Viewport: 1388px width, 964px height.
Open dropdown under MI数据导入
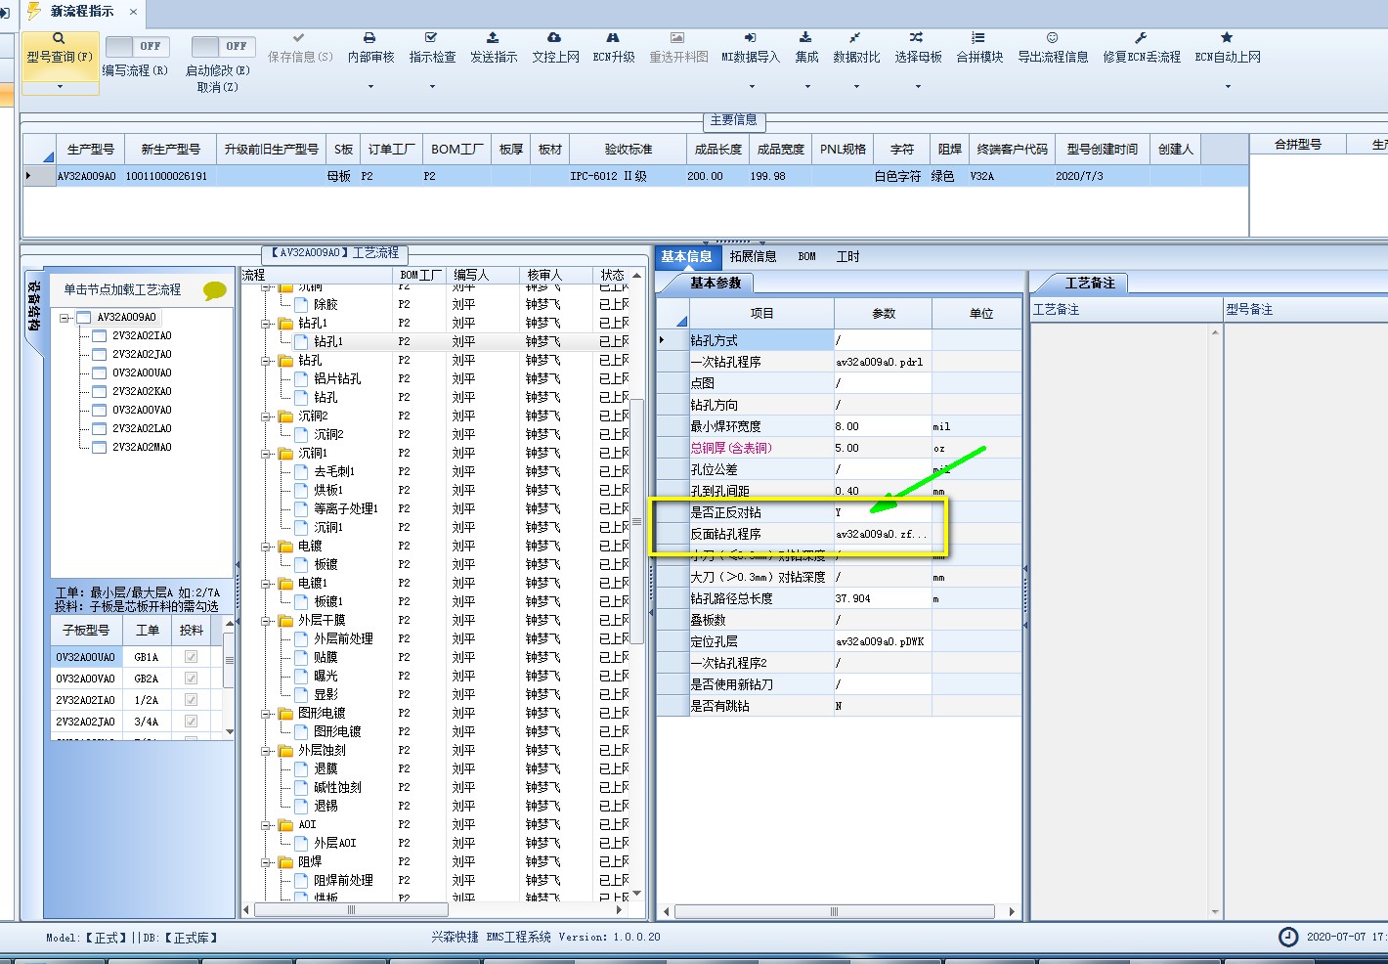point(751,87)
